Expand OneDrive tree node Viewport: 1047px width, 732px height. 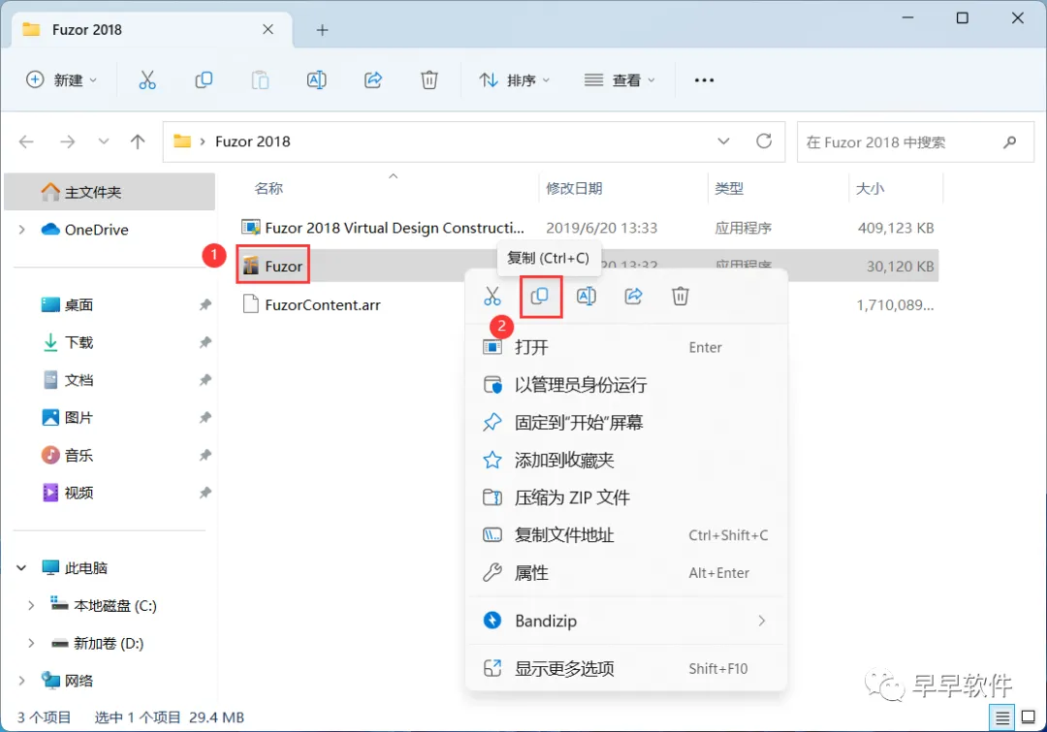click(21, 230)
